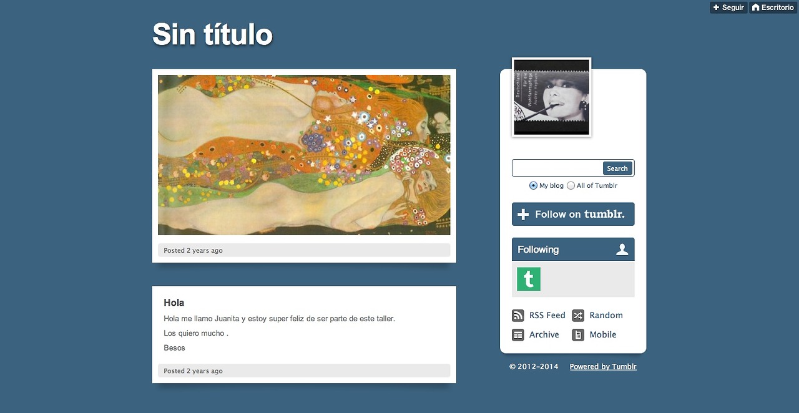Click the Random shuffle icon
This screenshot has width=799, height=413.
pyautogui.click(x=578, y=316)
